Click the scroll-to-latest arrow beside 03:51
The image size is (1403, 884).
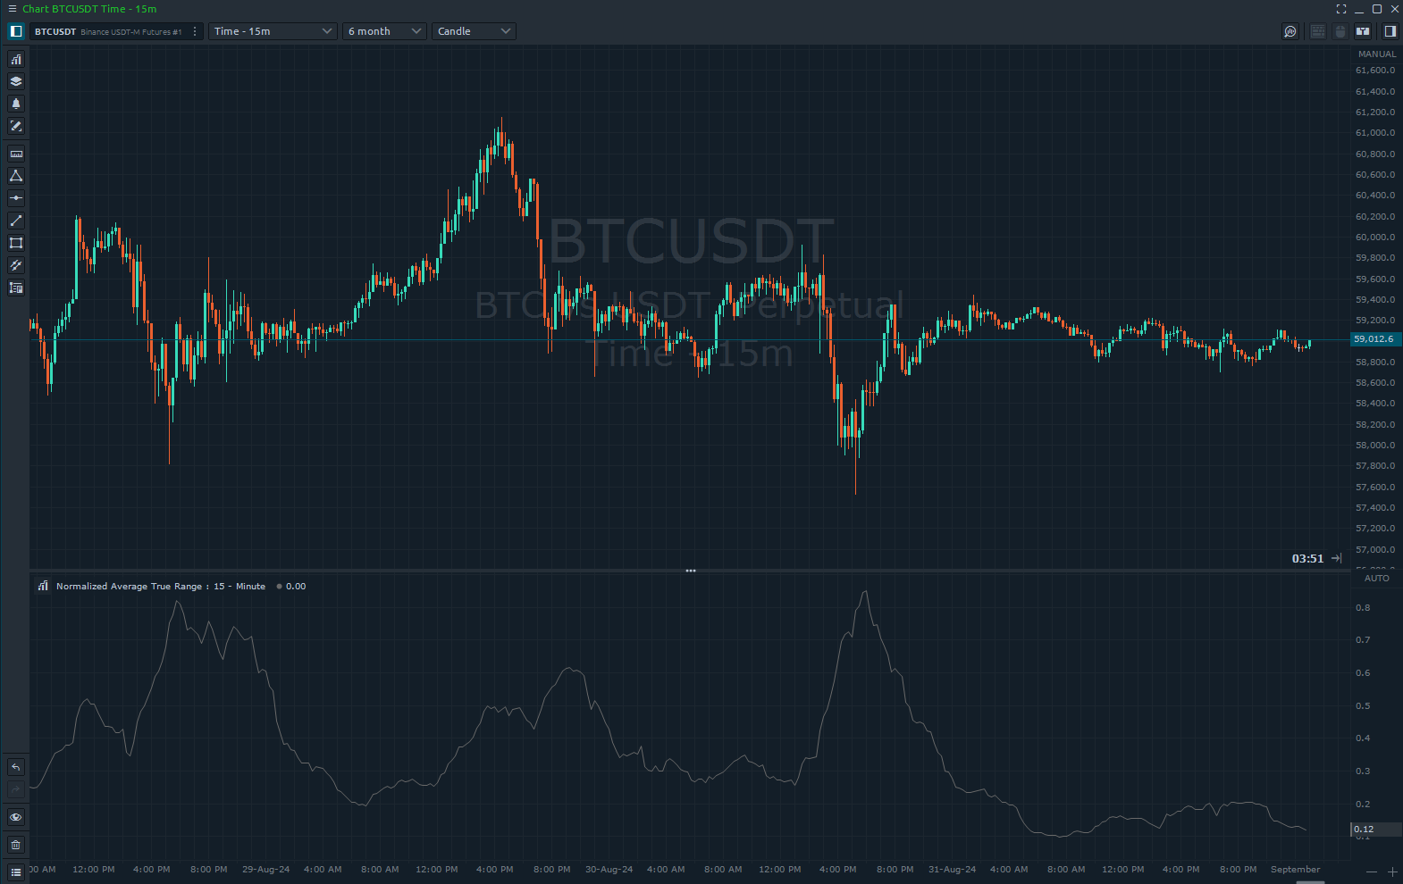[x=1337, y=558]
